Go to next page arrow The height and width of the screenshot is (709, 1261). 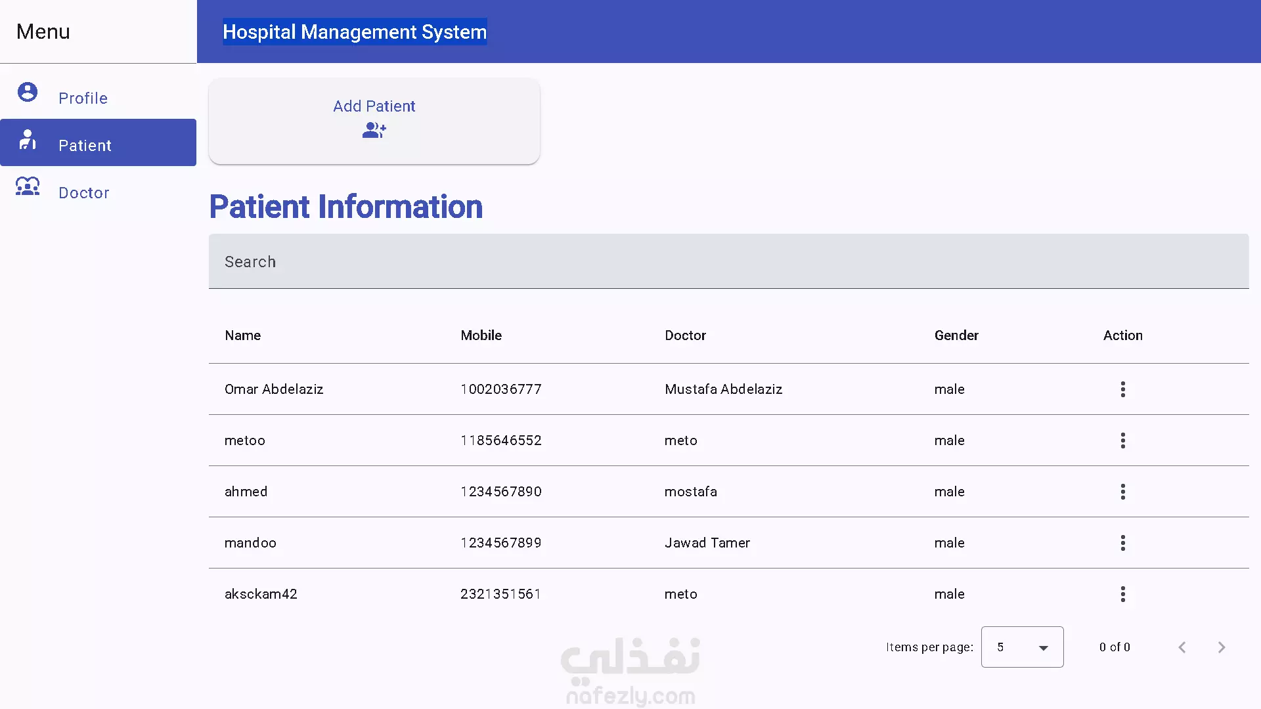(x=1222, y=647)
